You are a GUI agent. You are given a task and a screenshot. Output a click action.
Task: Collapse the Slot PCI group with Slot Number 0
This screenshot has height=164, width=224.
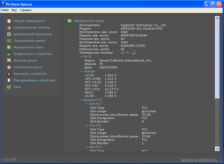87,104
